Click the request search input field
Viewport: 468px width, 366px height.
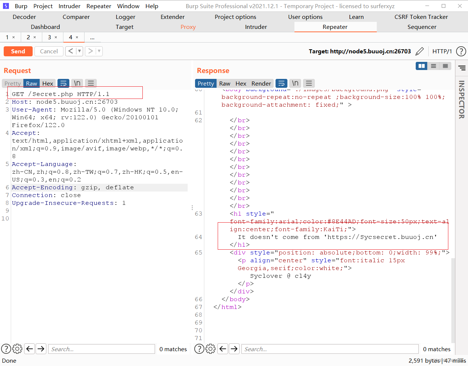pyautogui.click(x=102, y=349)
